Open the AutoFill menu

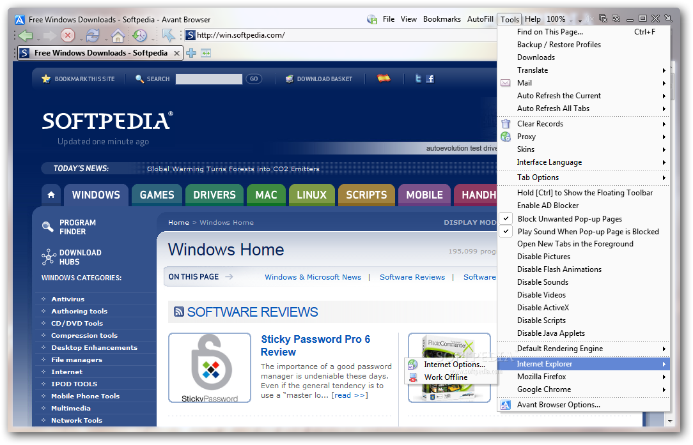(x=480, y=19)
